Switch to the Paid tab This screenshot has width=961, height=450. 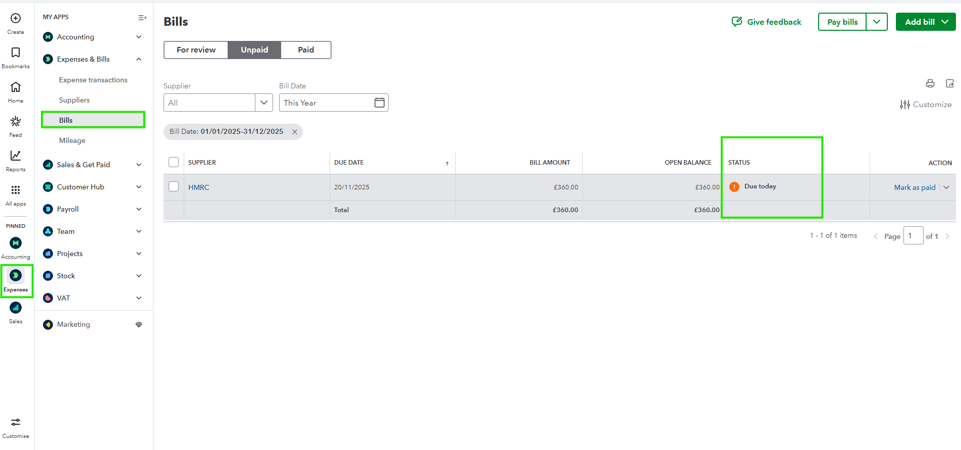306,50
